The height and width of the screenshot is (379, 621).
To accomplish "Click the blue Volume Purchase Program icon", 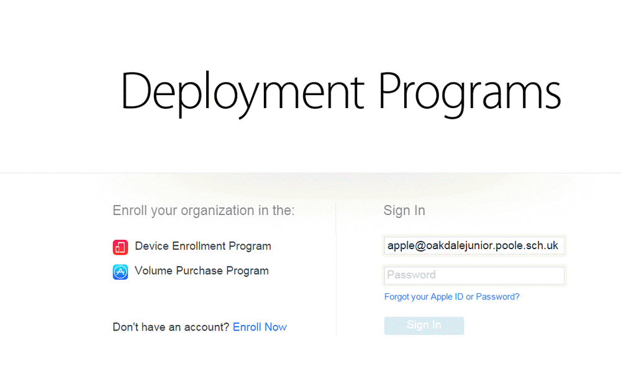I will tap(120, 272).
